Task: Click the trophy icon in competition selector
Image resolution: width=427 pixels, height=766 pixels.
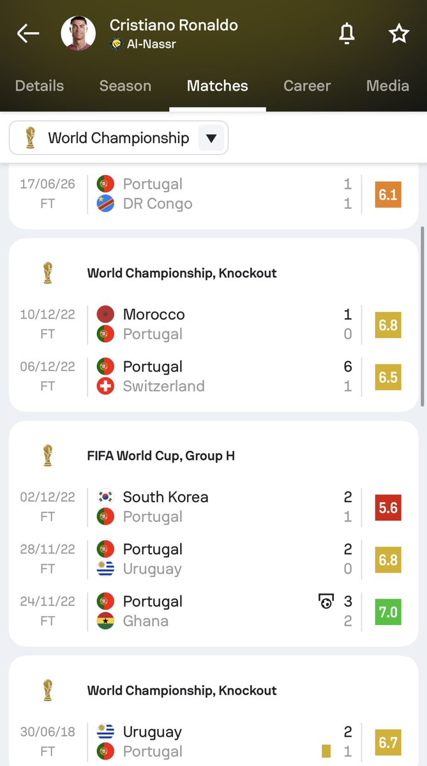Action: 29,138
